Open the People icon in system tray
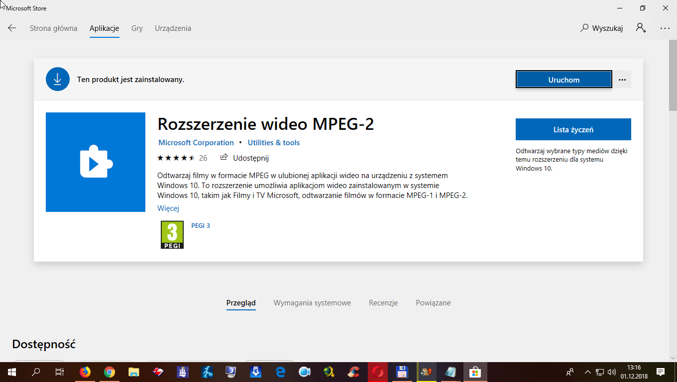The image size is (677, 382). pos(570,372)
